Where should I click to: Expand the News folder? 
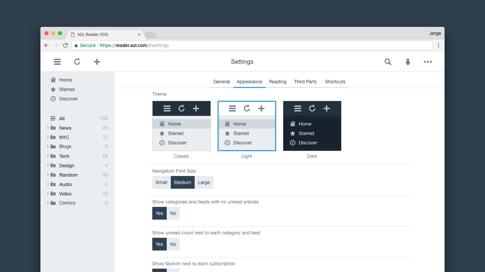click(48, 128)
